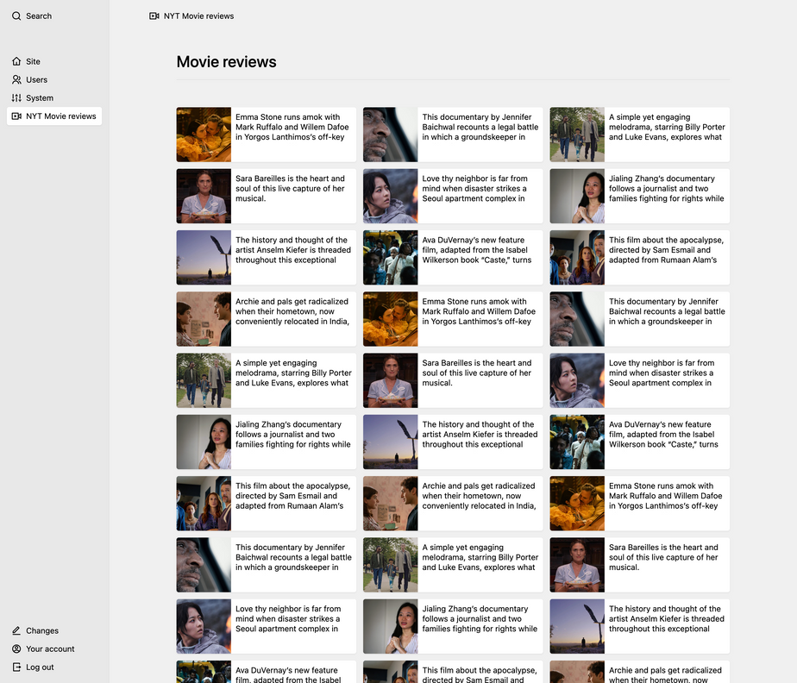Click the sliders icon beside System
The height and width of the screenshot is (683, 797).
click(16, 97)
